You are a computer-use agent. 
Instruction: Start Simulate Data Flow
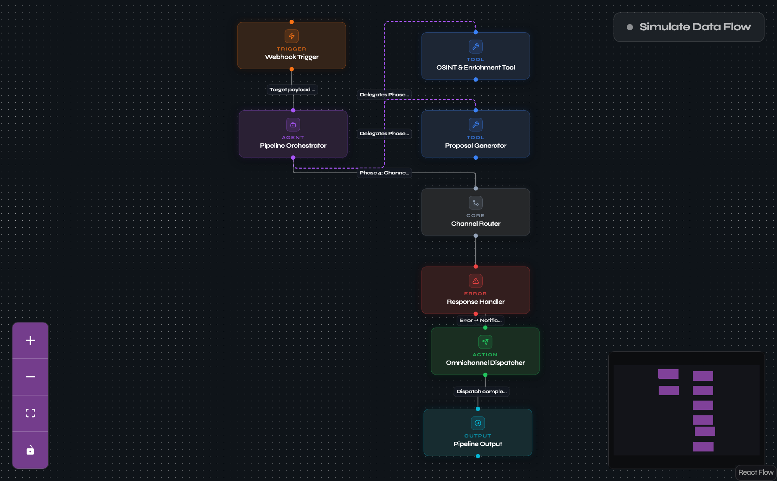pos(689,27)
